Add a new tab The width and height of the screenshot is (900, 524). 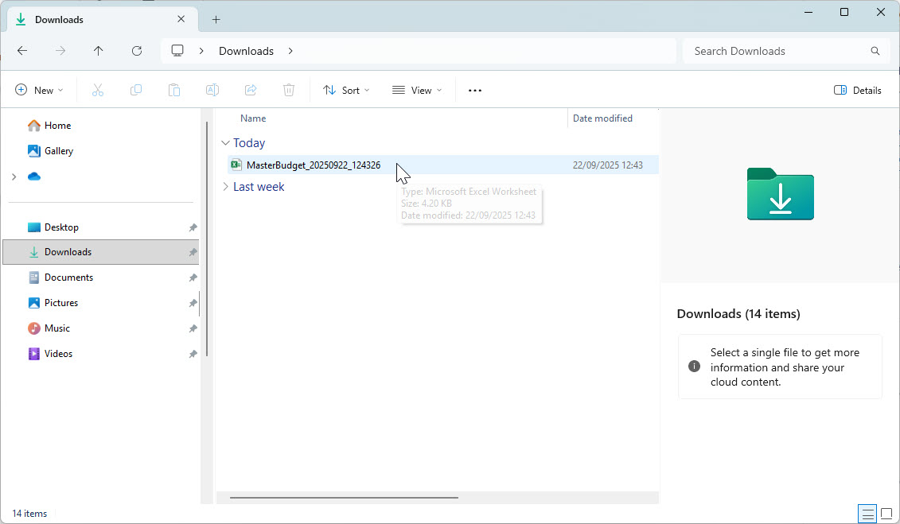(216, 20)
